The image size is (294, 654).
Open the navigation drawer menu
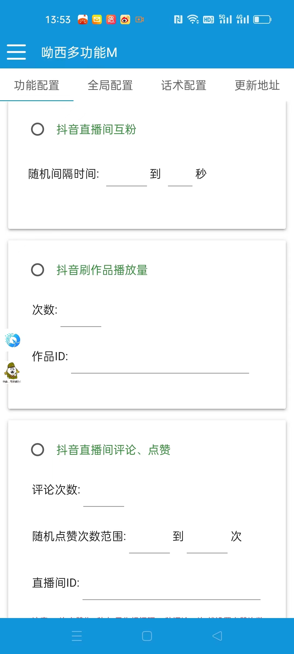(16, 52)
